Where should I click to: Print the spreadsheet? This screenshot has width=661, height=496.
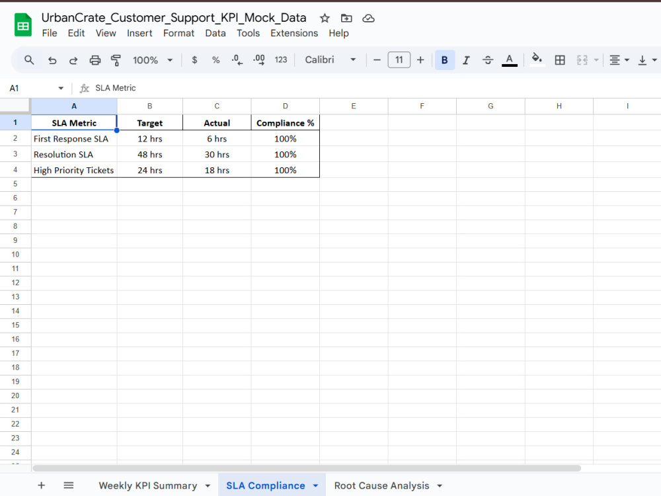point(95,60)
